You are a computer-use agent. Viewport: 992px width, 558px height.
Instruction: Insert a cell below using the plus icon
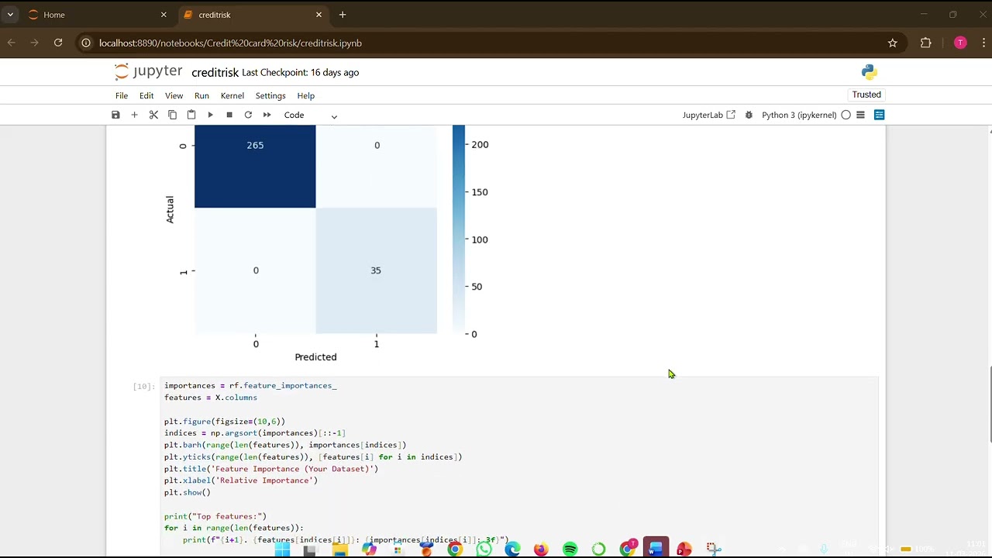pyautogui.click(x=134, y=115)
